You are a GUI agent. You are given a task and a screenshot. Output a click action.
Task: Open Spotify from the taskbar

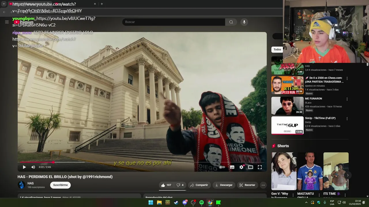(202, 202)
